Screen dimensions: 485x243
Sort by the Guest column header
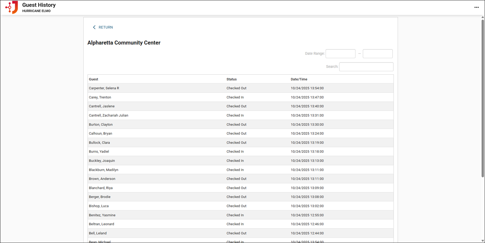[94, 79]
